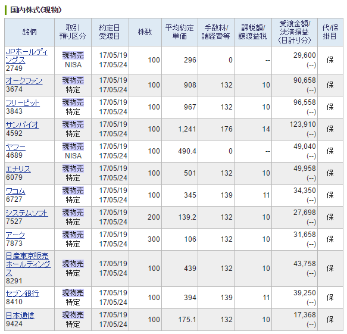Screen dimensions: 347x334
Task: Select settlement amount 49,958
Action: point(305,168)
